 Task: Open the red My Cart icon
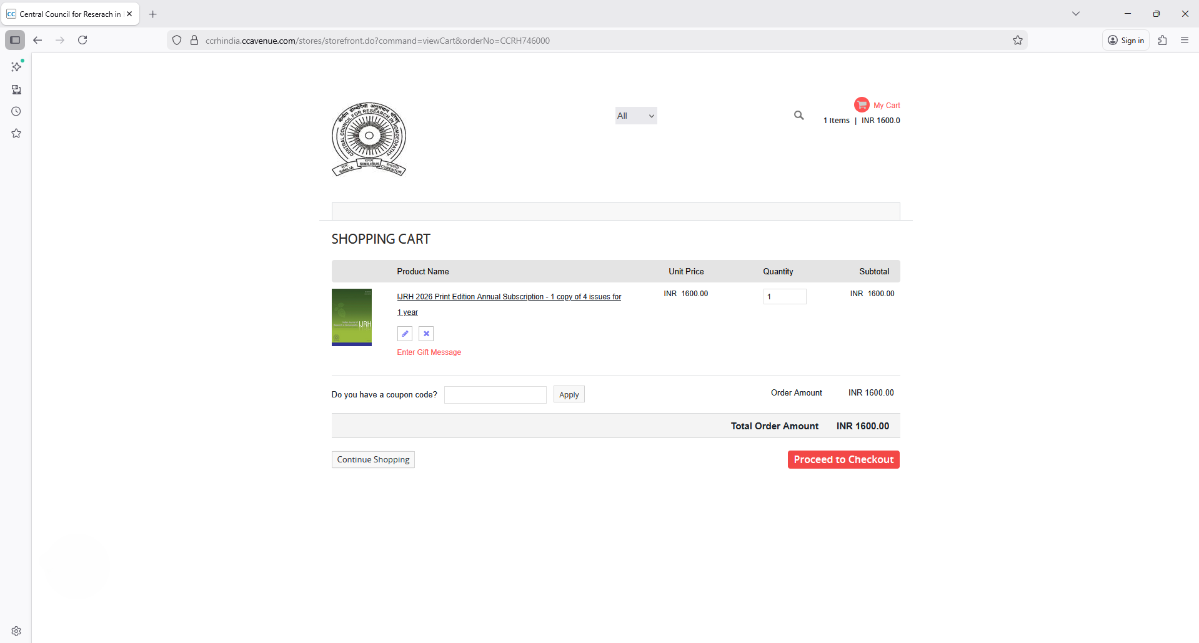click(862, 105)
